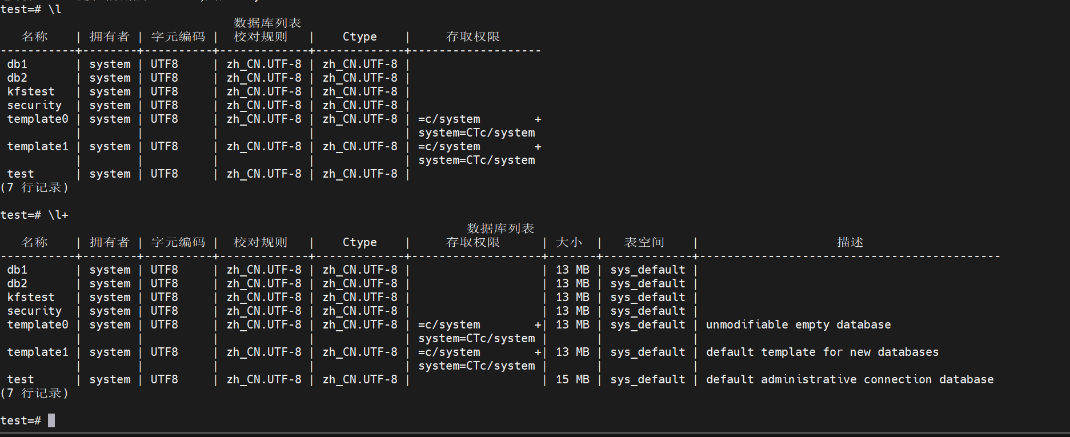Screen dimensions: 1070x437
Task: Click the \l+ command text
Action: (58, 215)
